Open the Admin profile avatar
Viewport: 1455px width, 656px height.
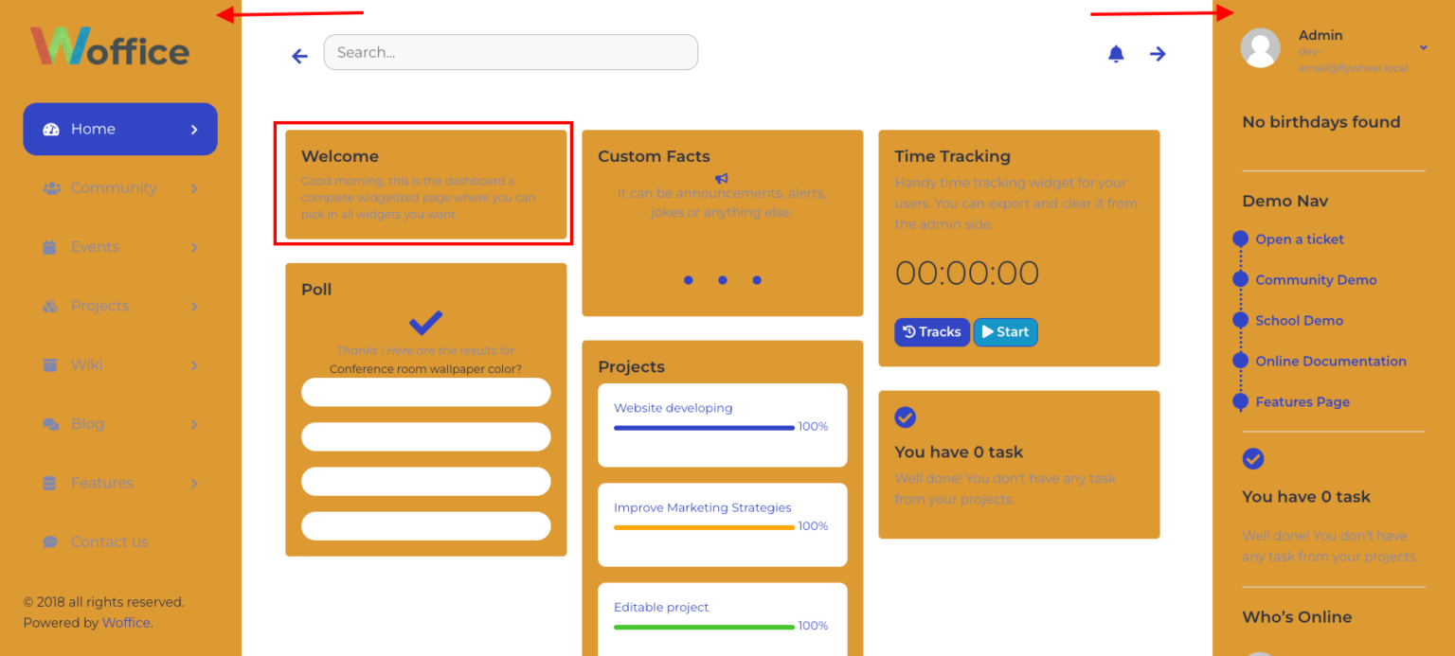[1260, 48]
